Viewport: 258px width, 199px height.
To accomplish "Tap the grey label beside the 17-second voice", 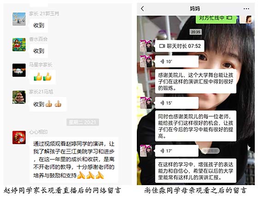I will click(210, 151).
